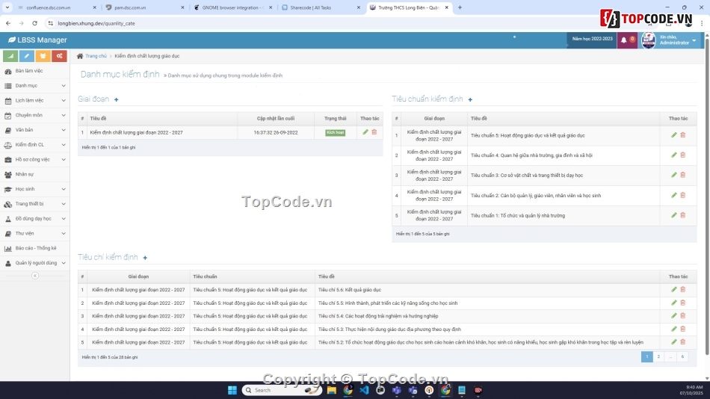Viewport: 710px width, 399px height.
Task: Go to page 2 of the criteria table
Action: tap(658, 357)
